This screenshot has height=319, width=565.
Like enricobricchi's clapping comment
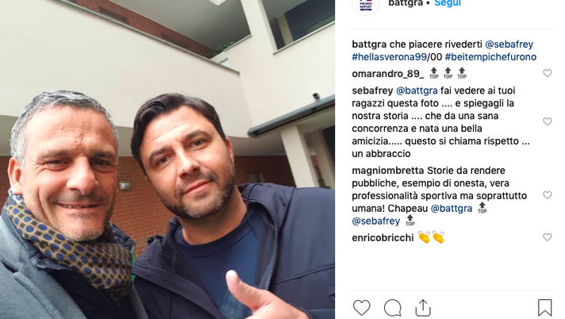pyautogui.click(x=548, y=237)
